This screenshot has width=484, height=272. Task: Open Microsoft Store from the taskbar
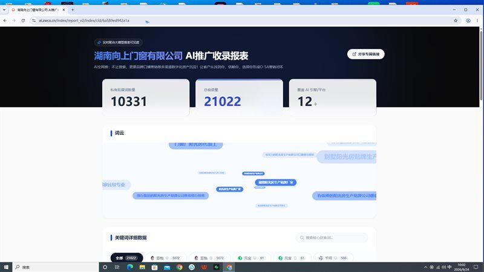tap(154, 267)
